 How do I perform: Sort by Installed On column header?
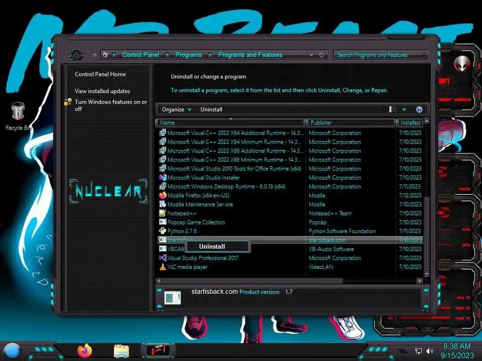click(x=410, y=123)
